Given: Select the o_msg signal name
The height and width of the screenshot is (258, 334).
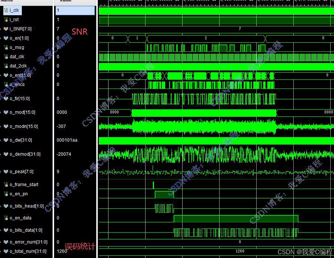Looking at the screenshot, I should (x=17, y=47).
